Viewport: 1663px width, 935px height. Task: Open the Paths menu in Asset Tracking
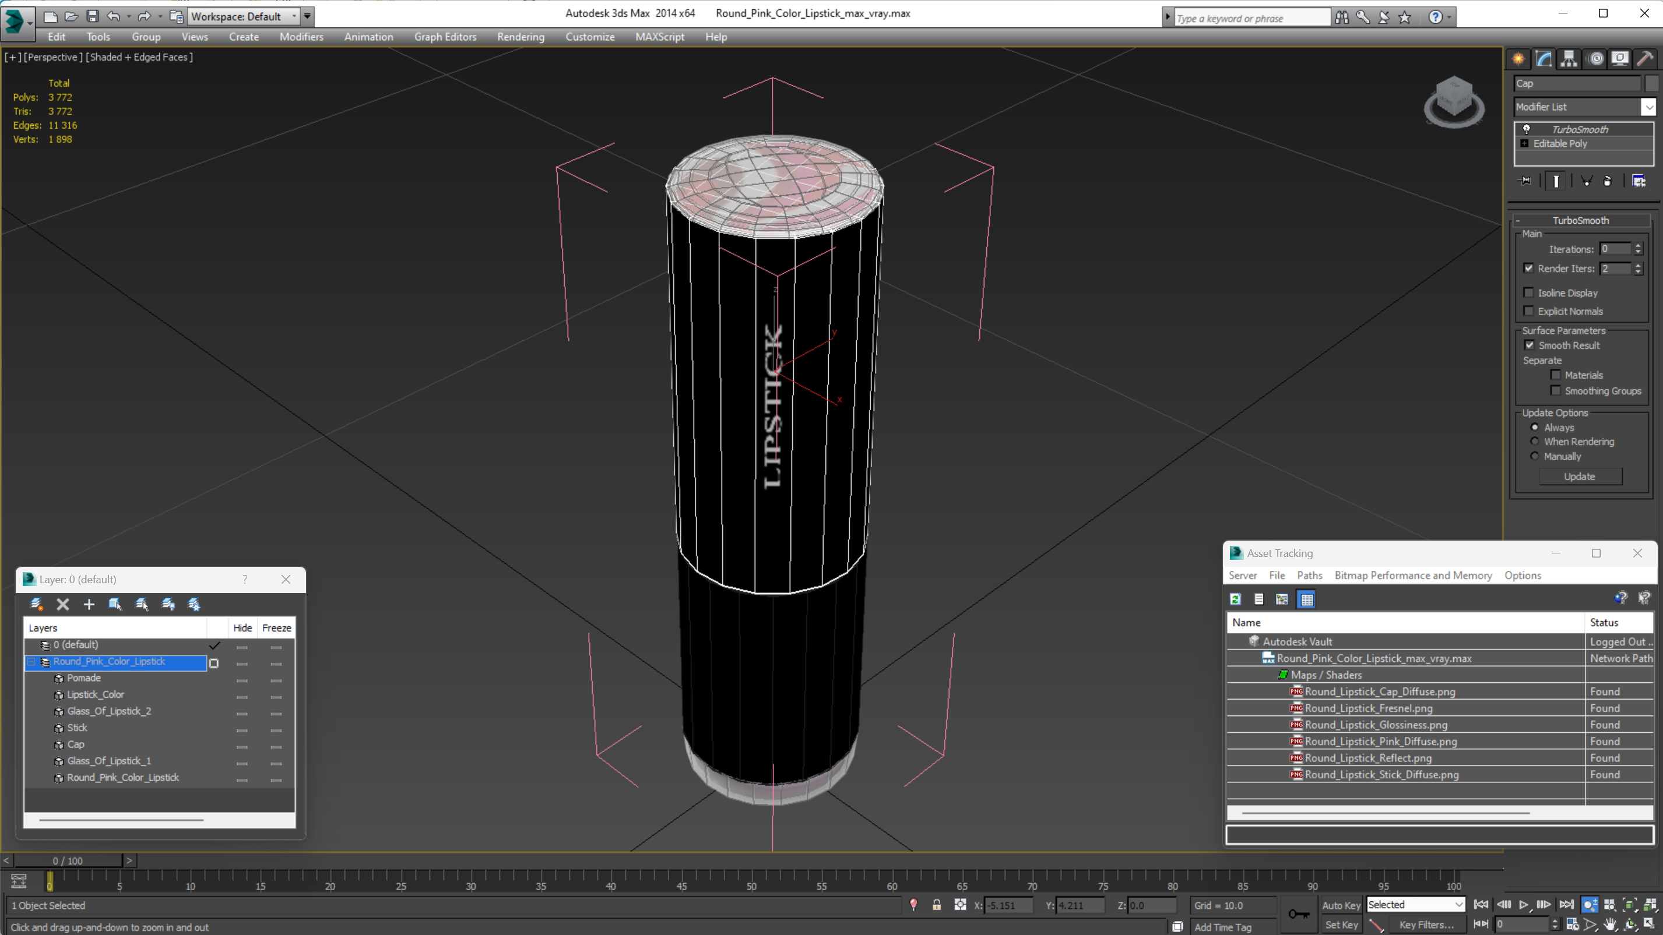(1309, 575)
